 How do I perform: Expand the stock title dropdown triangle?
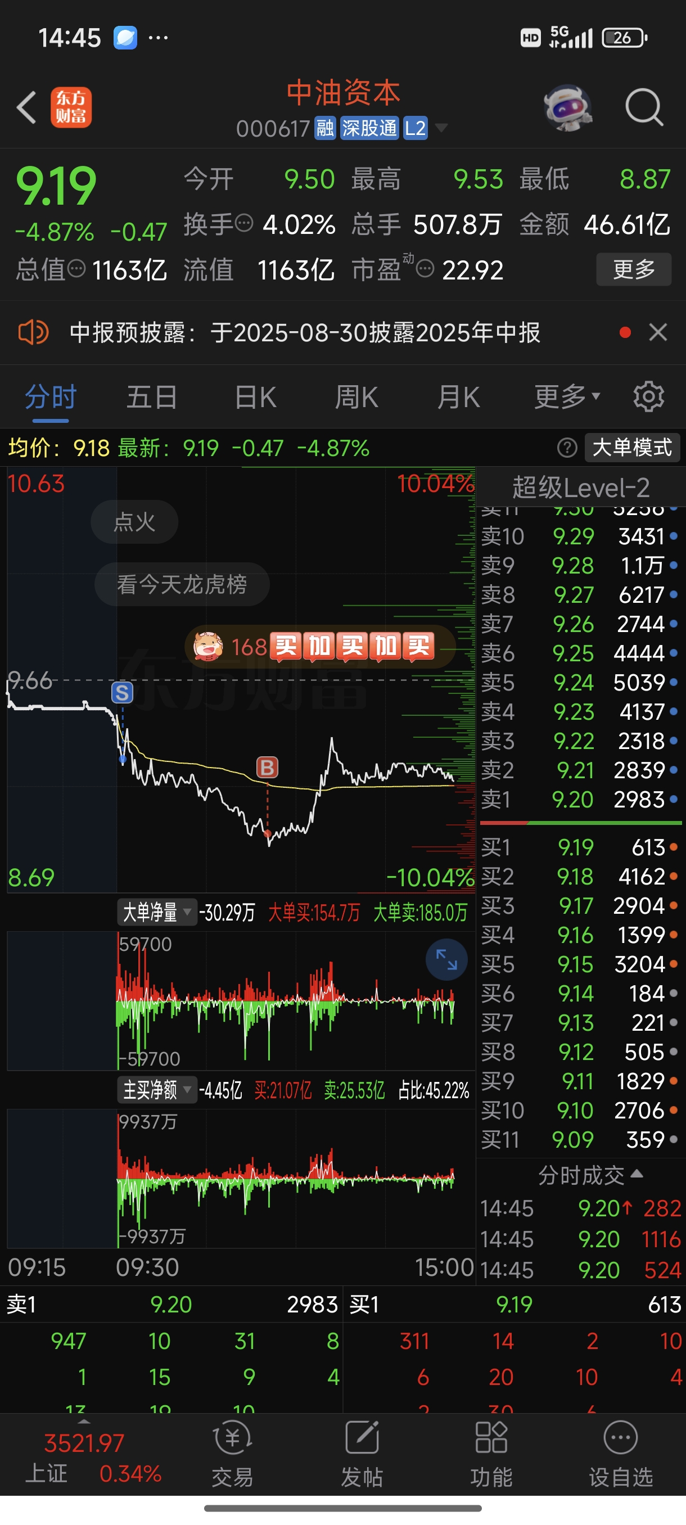click(441, 128)
